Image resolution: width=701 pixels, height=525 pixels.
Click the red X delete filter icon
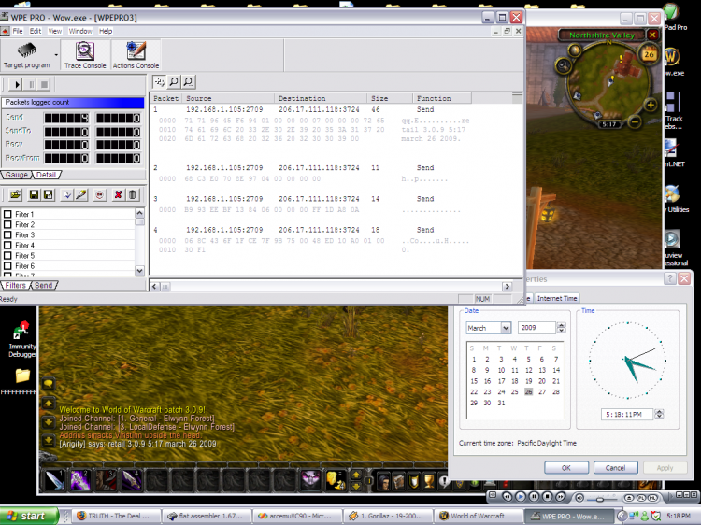[x=118, y=195]
